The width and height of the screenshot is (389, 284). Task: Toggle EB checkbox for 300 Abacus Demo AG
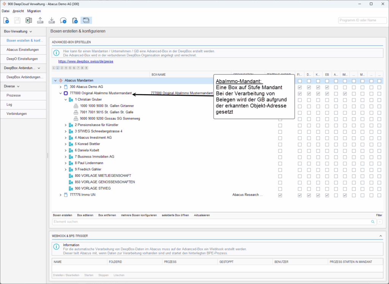click(327, 87)
